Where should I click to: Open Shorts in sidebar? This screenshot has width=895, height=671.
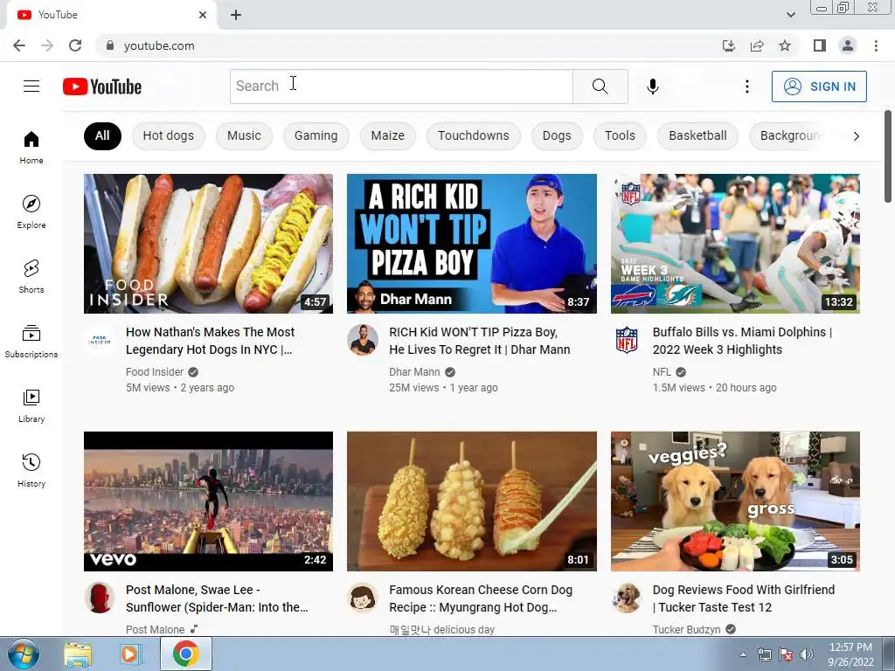[x=31, y=277]
